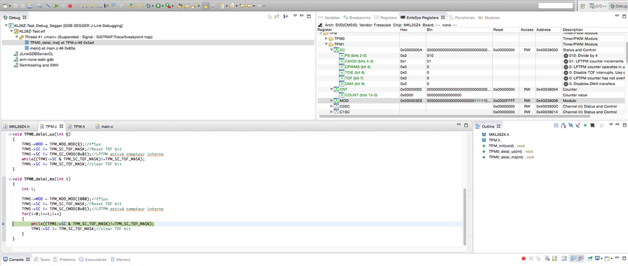Click Outline Sort alphabetically icon
This screenshot has height=266, width=628.
[x=563, y=125]
